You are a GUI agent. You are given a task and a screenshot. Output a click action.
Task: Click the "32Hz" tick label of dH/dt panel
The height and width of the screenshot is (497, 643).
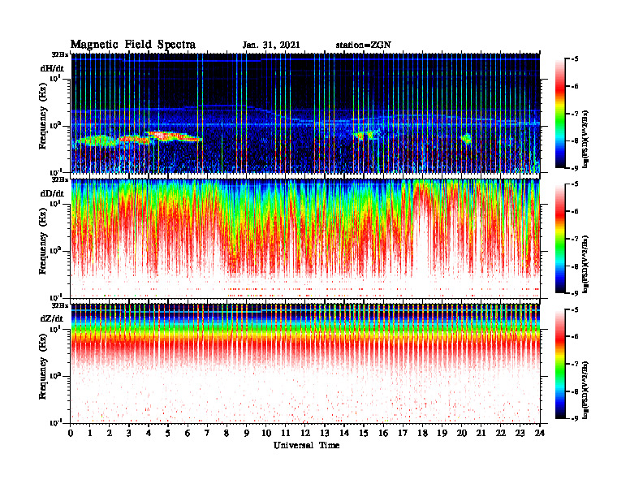coord(60,54)
